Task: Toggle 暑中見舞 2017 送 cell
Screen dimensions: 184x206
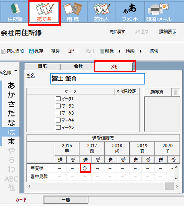Action: [x=85, y=177]
